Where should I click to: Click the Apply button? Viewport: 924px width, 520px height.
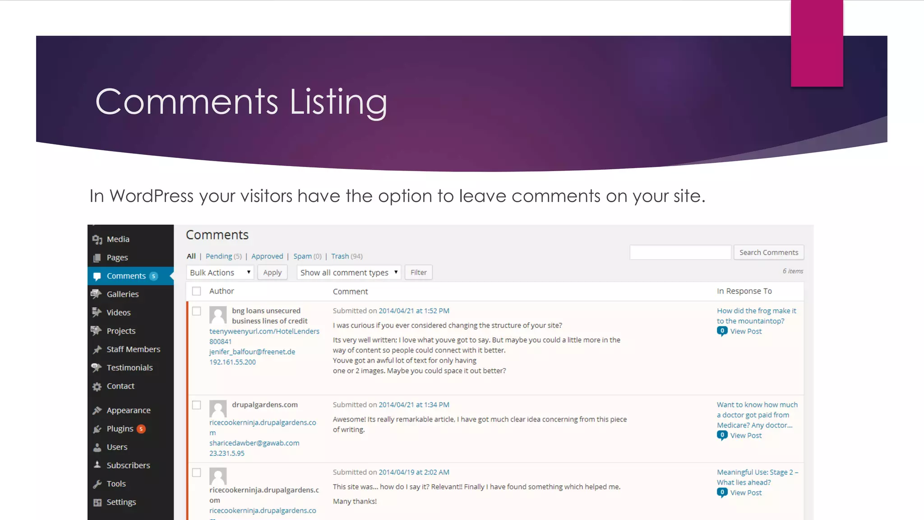(273, 273)
